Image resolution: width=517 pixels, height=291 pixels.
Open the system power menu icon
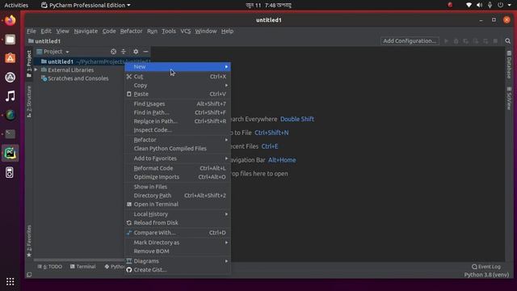500,5
